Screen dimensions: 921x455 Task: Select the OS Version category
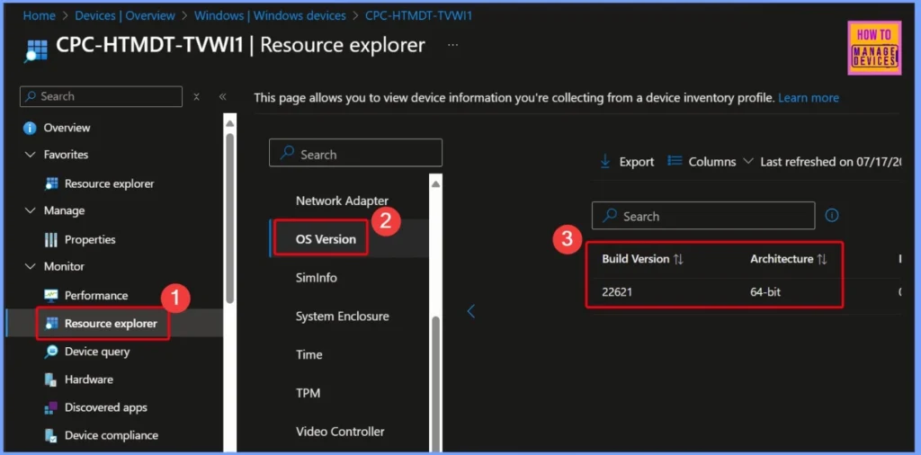tap(326, 239)
